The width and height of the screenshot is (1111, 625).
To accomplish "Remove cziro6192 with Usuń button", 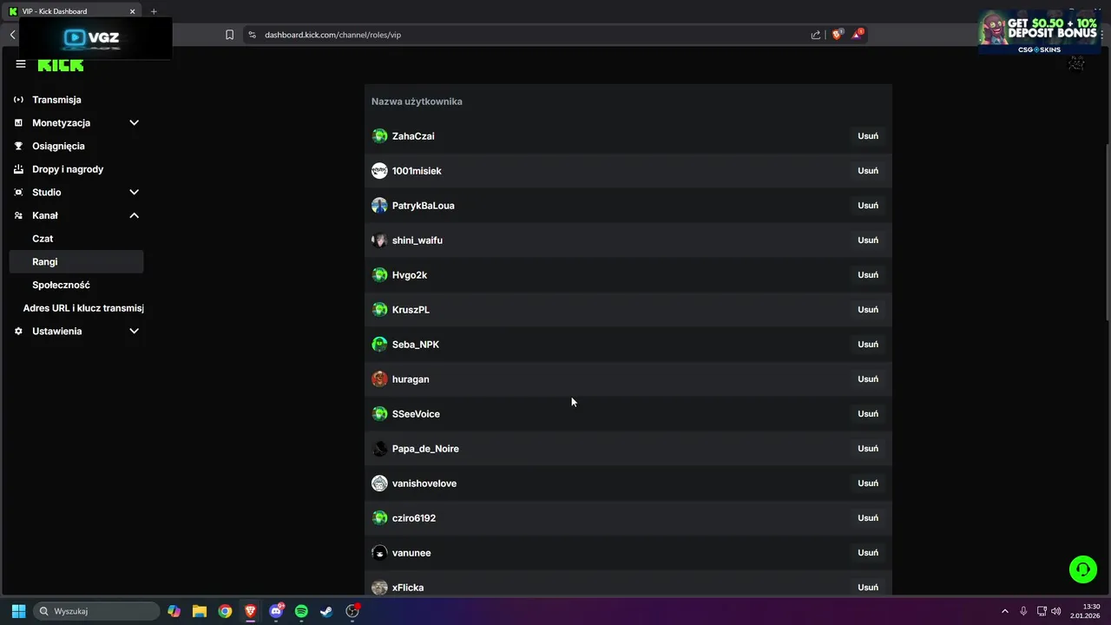I will tap(868, 518).
